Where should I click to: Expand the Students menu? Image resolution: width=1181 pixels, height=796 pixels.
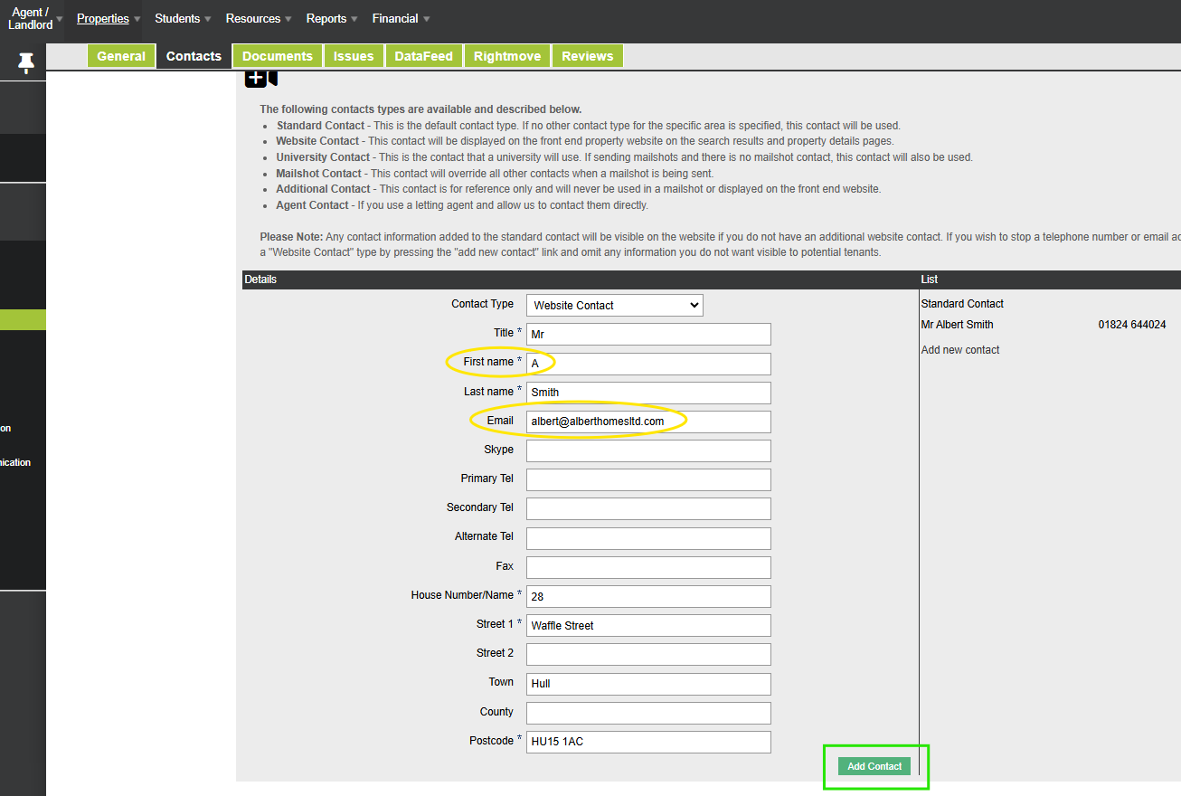pos(177,18)
